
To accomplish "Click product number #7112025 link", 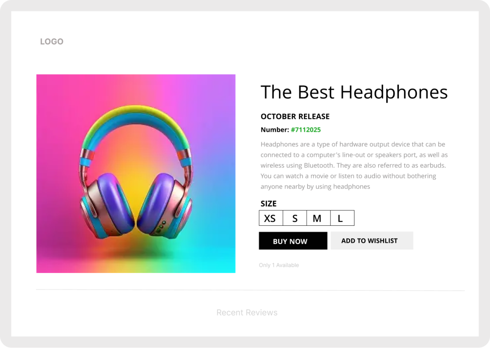I will [306, 130].
